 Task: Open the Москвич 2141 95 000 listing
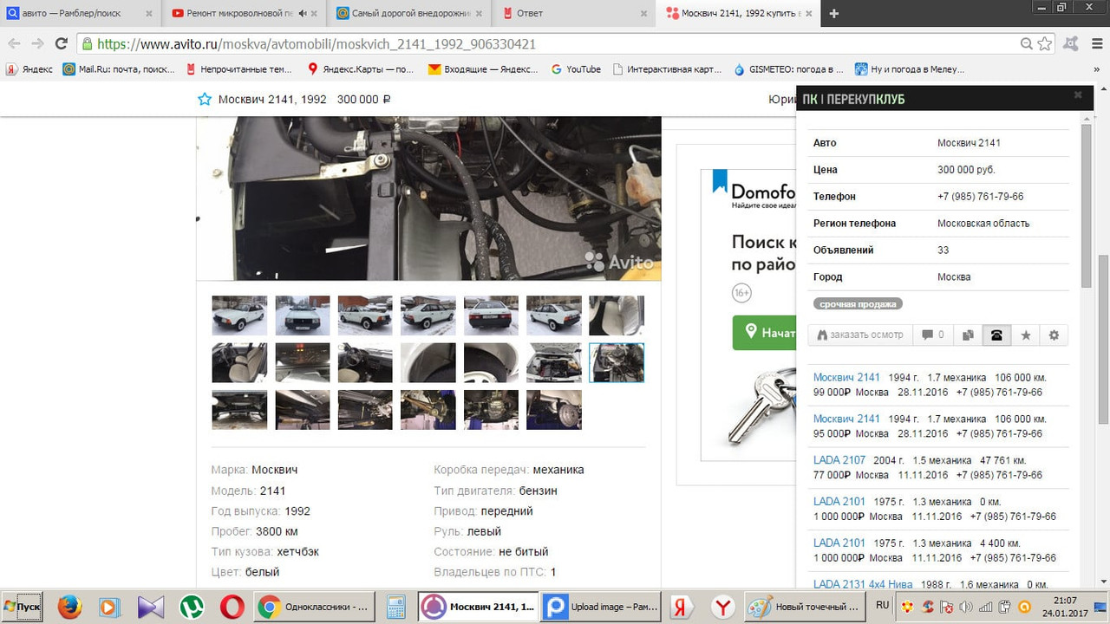(846, 419)
